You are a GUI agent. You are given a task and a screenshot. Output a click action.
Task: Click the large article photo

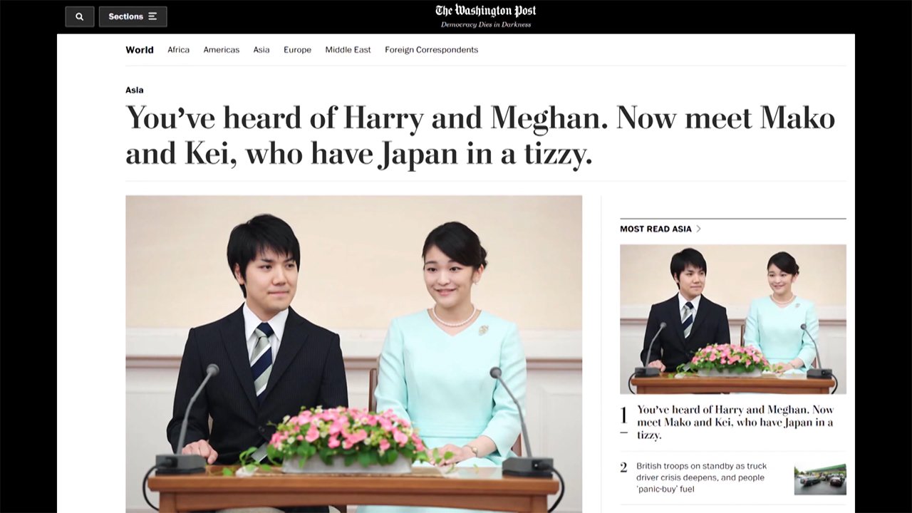[x=353, y=353]
